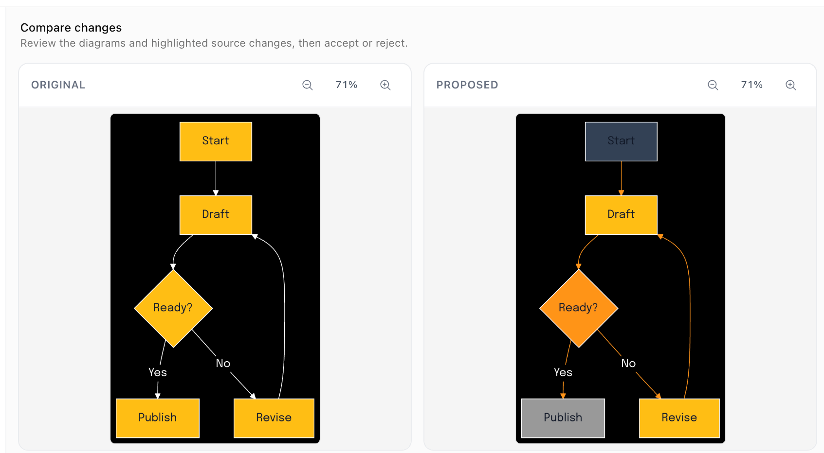The image size is (824, 453).
Task: Select the Revise node in Proposed diagram
Action: tap(679, 418)
